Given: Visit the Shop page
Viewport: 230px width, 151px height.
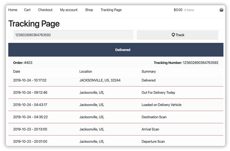Looking at the screenshot, I should coord(89,10).
